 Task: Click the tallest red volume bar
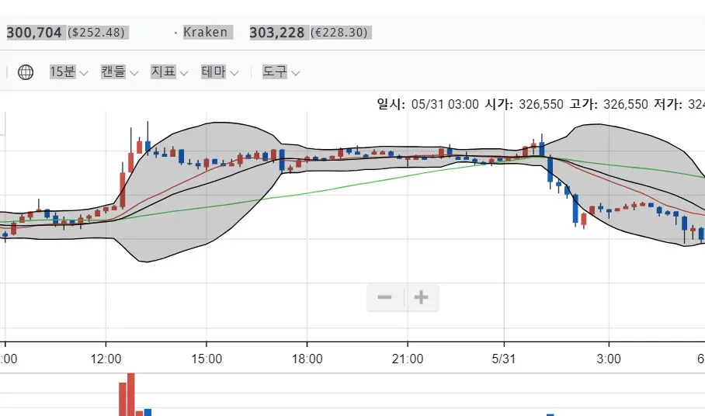(131, 394)
